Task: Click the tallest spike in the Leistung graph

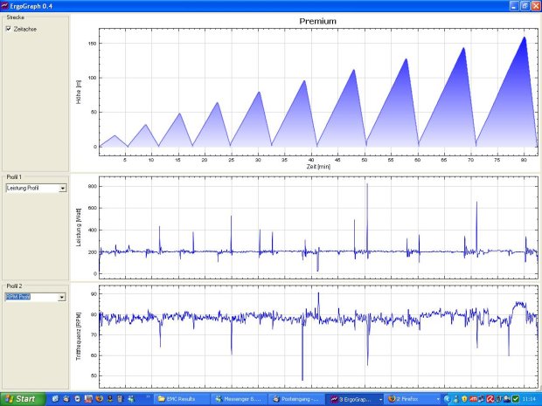Action: [x=367, y=185]
